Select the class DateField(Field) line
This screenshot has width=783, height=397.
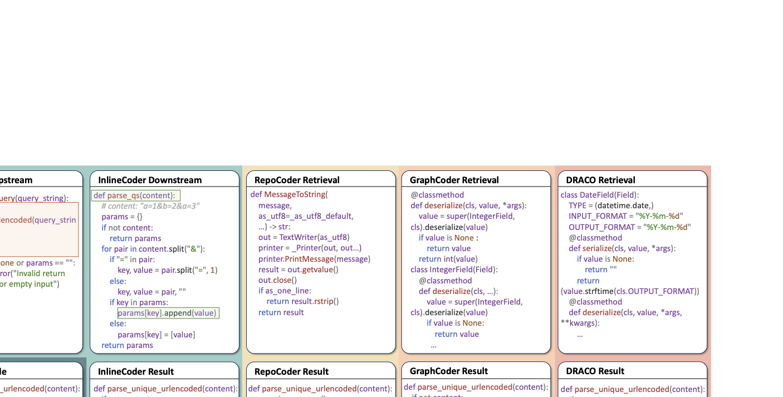point(599,195)
